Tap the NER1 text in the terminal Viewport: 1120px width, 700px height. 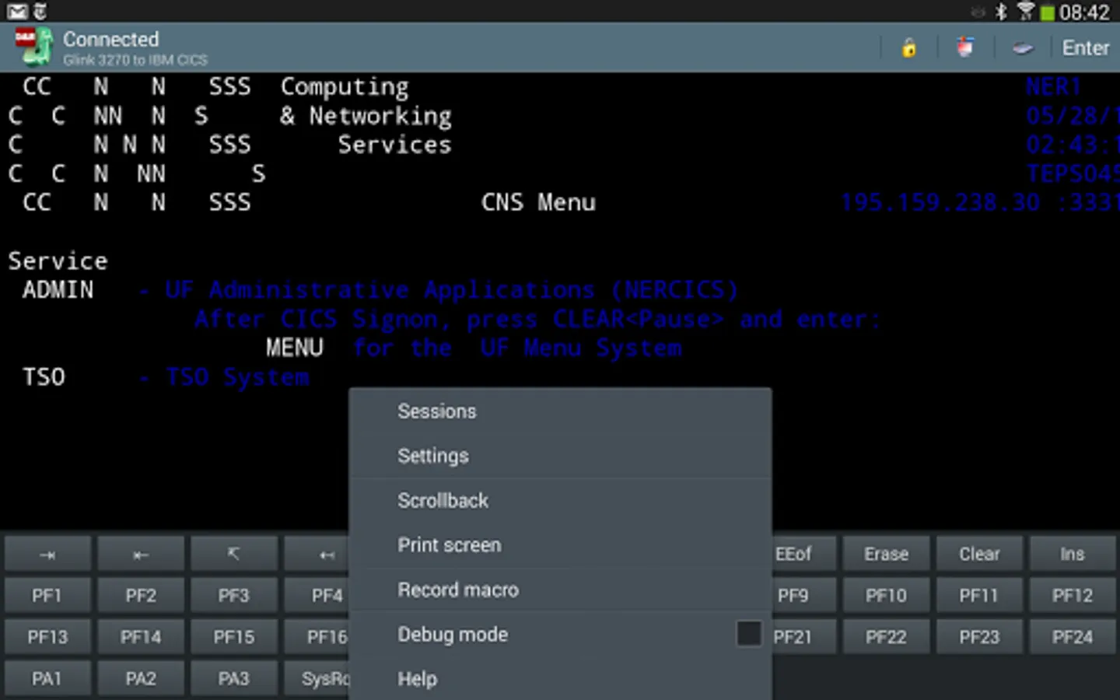click(x=1053, y=86)
